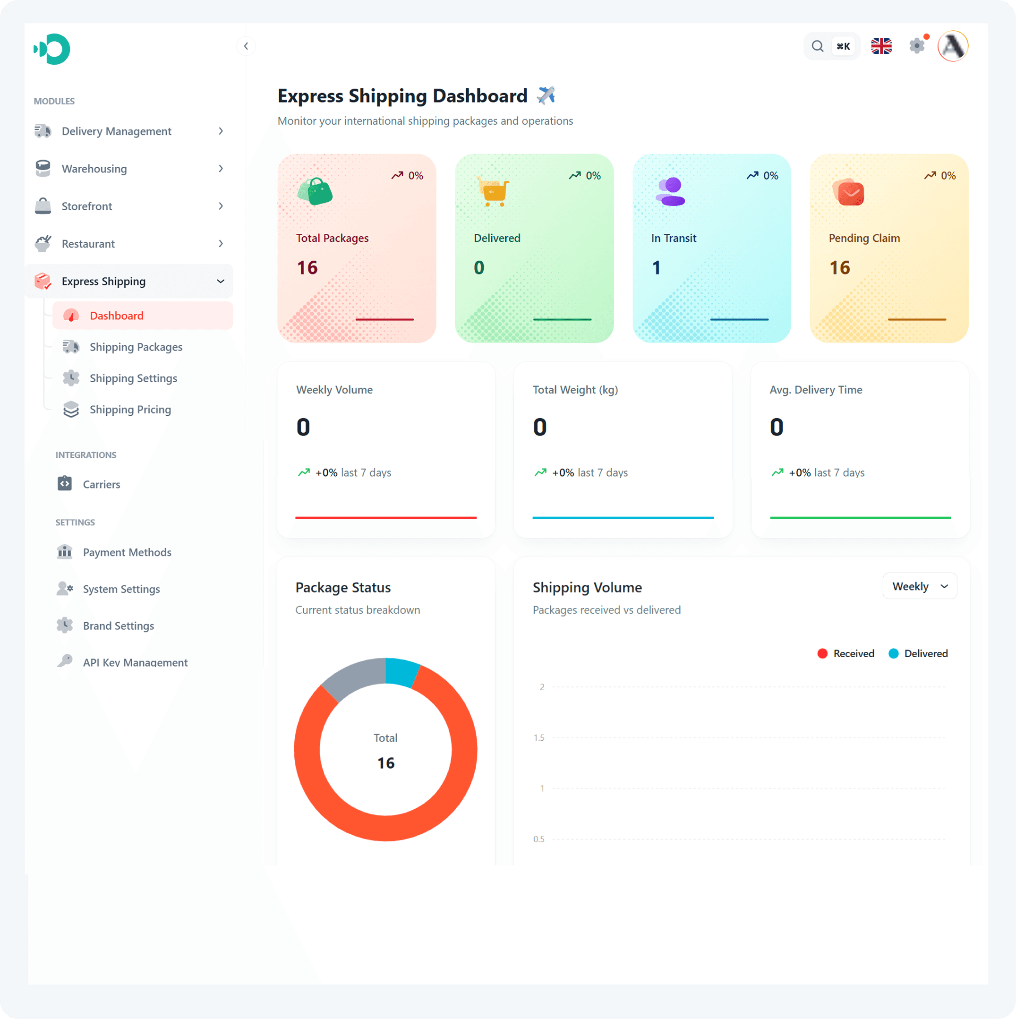The width and height of the screenshot is (1016, 1019).
Task: Open Shipping Packages submenu item
Action: coord(136,347)
